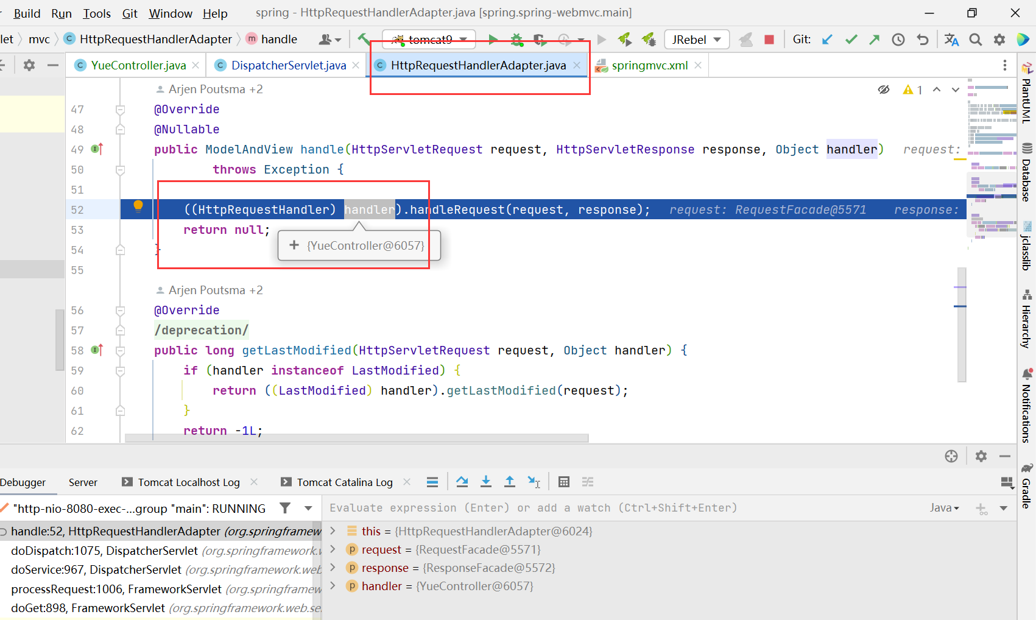
Task: Open the Git menu
Action: [x=130, y=13]
